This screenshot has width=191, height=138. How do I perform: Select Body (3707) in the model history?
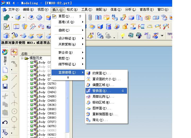click(47, 122)
